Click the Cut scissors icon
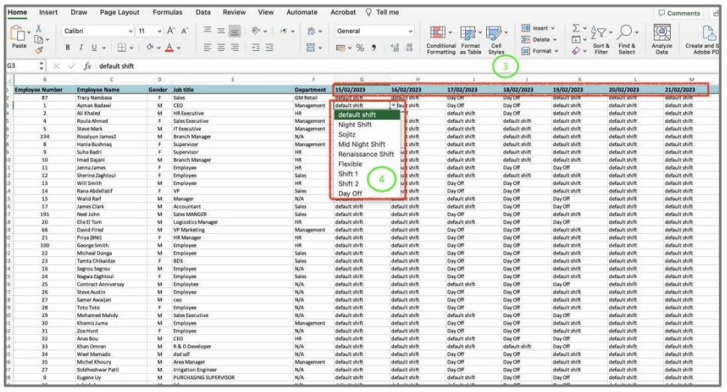 pyautogui.click(x=39, y=28)
